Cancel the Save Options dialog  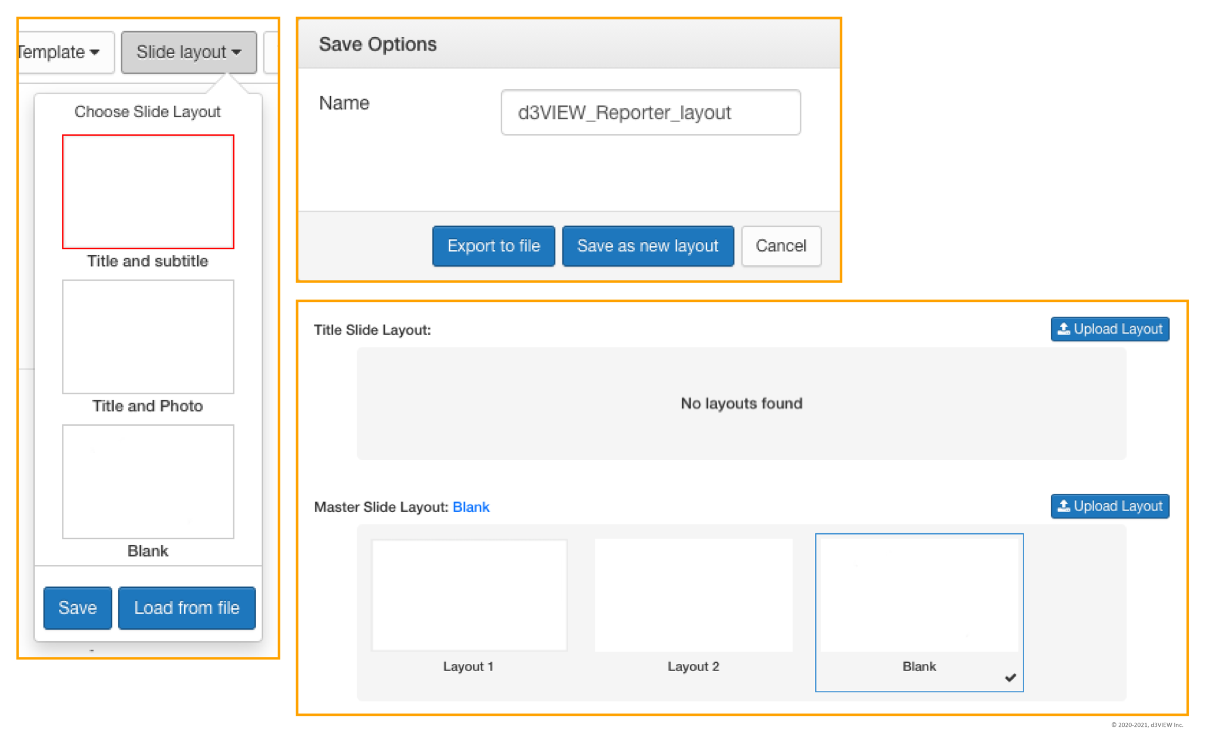(x=781, y=246)
